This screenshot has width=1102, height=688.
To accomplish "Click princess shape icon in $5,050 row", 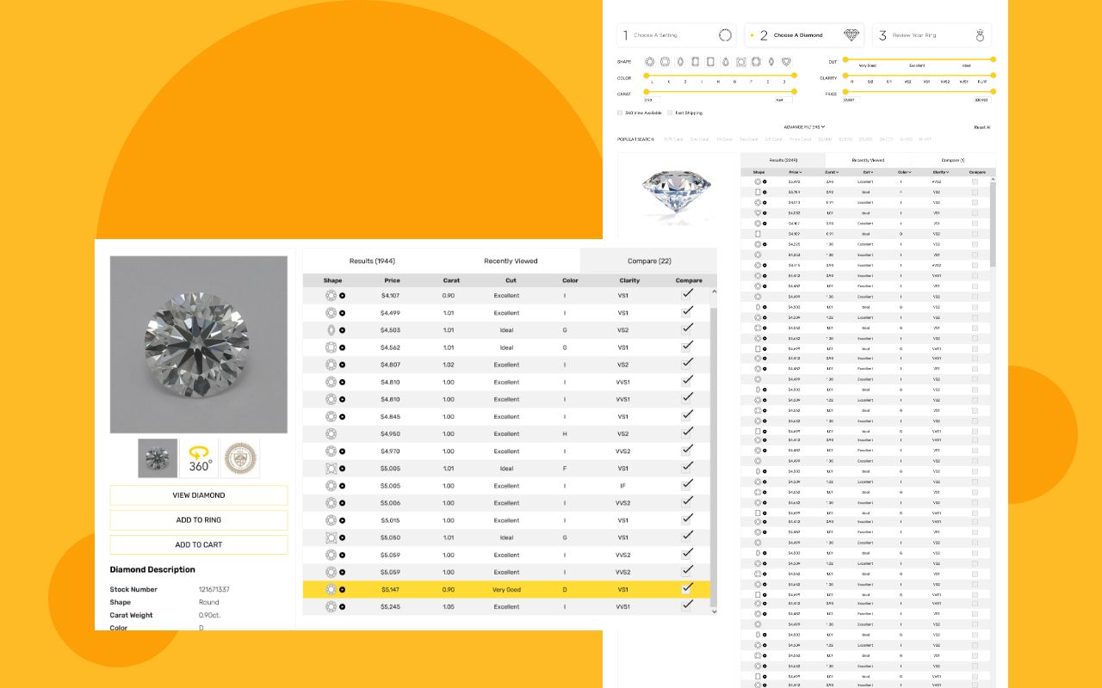I will [331, 537].
